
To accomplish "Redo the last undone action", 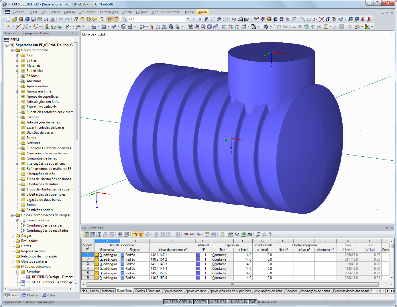I will 67,19.
